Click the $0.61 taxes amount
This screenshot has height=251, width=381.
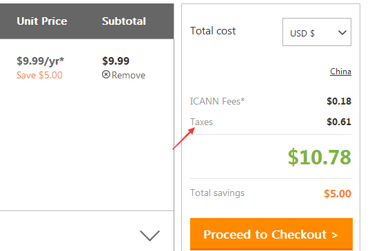click(339, 122)
